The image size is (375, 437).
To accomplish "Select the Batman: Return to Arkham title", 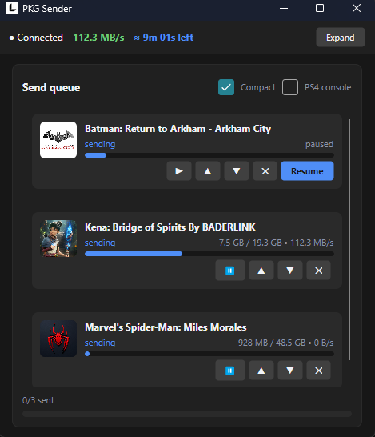I will pyautogui.click(x=178, y=129).
